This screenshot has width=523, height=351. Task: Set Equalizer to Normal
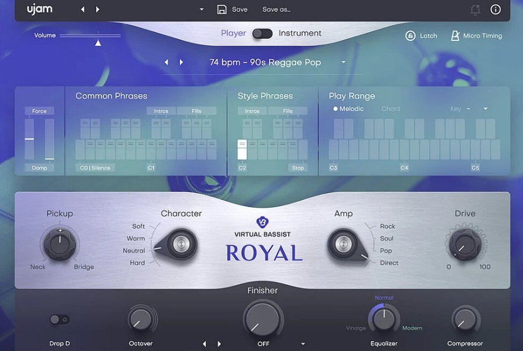click(x=384, y=298)
